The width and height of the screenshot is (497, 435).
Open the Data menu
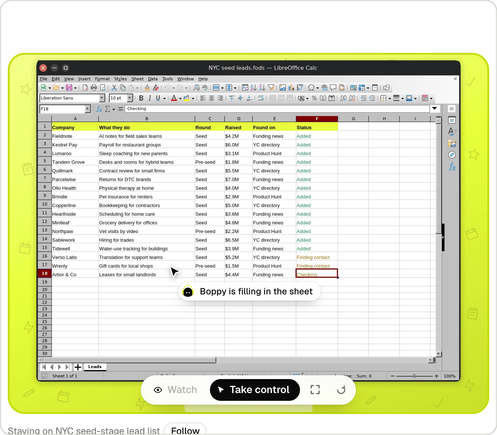pos(153,79)
